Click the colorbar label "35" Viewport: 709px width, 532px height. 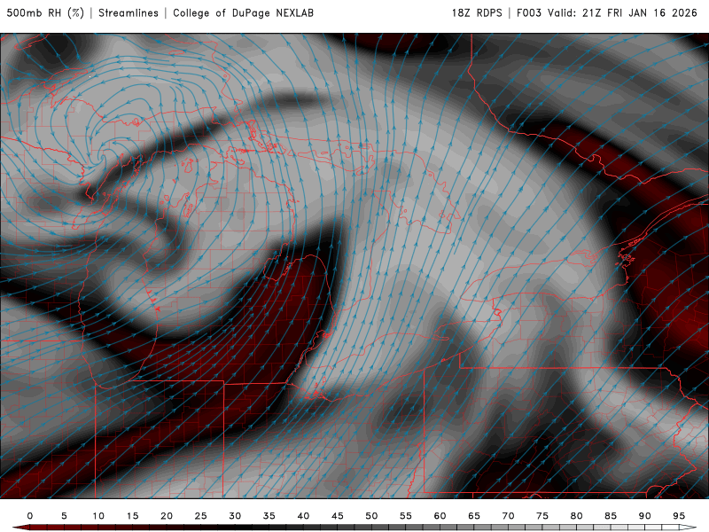pos(269,516)
